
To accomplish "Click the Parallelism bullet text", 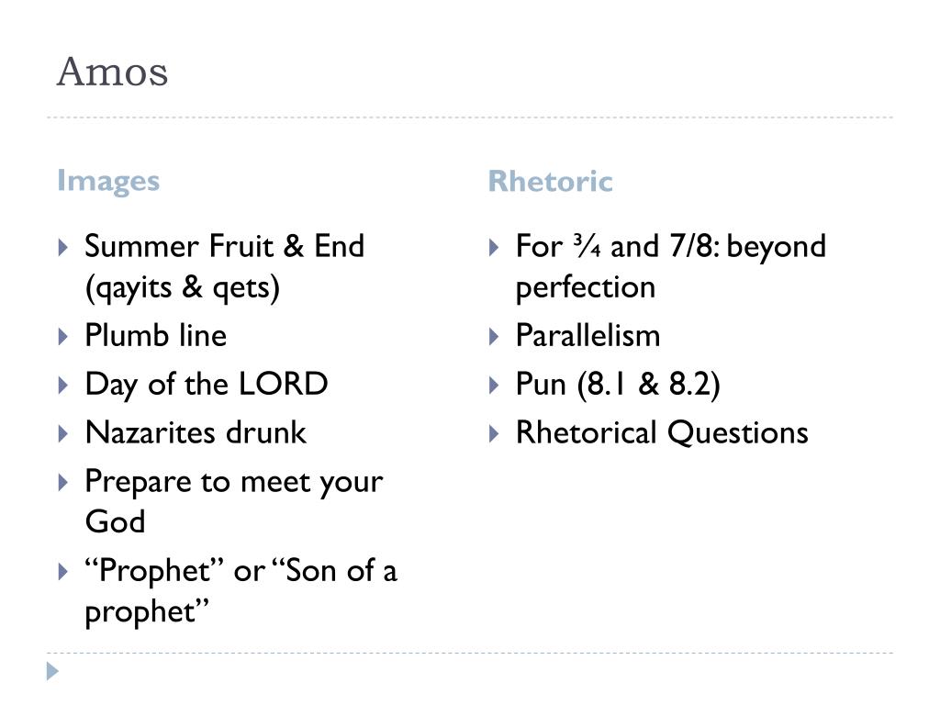I will pos(588,335).
